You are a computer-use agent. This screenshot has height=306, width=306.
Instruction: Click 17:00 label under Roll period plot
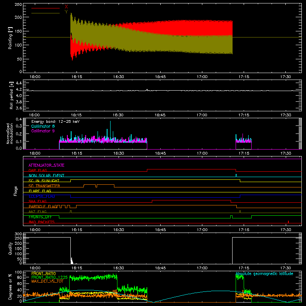click(202, 115)
